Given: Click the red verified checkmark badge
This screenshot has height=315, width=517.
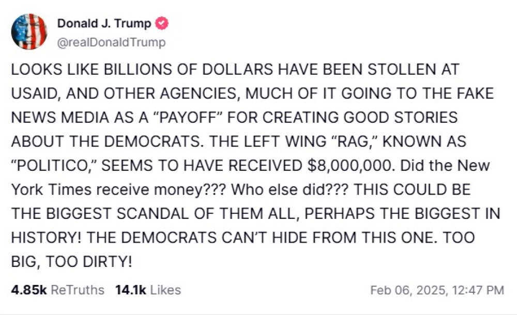Looking at the screenshot, I should click(161, 23).
